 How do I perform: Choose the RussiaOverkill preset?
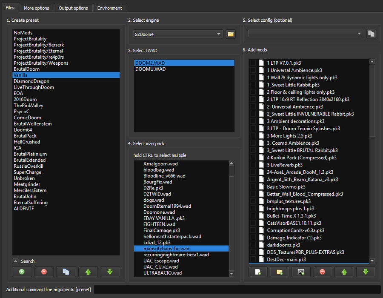[x=66, y=166]
